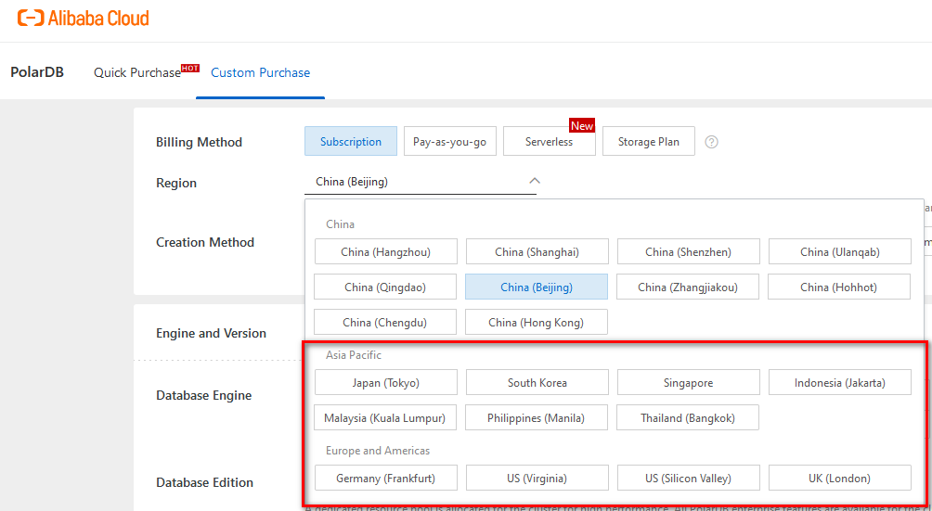Choose China (Zhangjiakou) region
932x511 pixels.
[688, 287]
